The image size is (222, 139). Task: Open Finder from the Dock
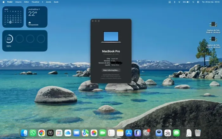pos(24,133)
